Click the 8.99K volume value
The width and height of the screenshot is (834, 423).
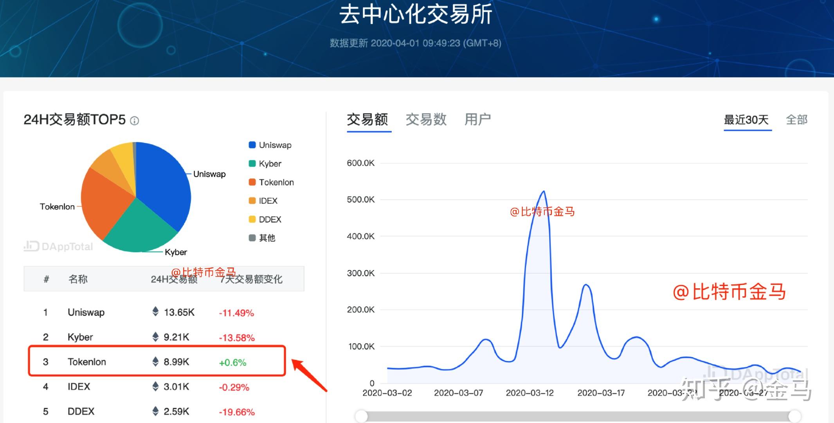tap(177, 362)
